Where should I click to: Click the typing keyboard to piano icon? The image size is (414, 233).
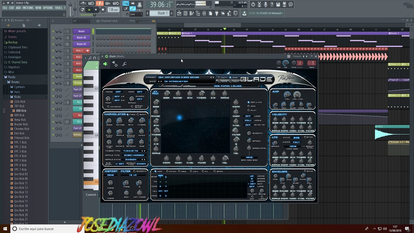click(x=126, y=3)
